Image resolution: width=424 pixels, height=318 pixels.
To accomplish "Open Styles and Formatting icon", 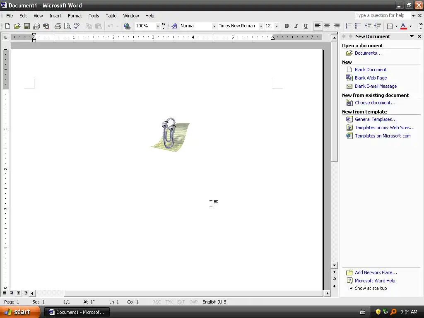I will tap(174, 26).
